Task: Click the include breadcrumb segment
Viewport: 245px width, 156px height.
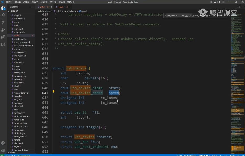Action: pos(41,11)
